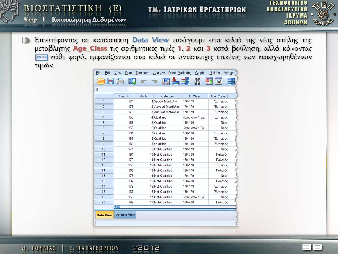Click the Χάλκινο Μετάλλιο category cell

click(168, 112)
